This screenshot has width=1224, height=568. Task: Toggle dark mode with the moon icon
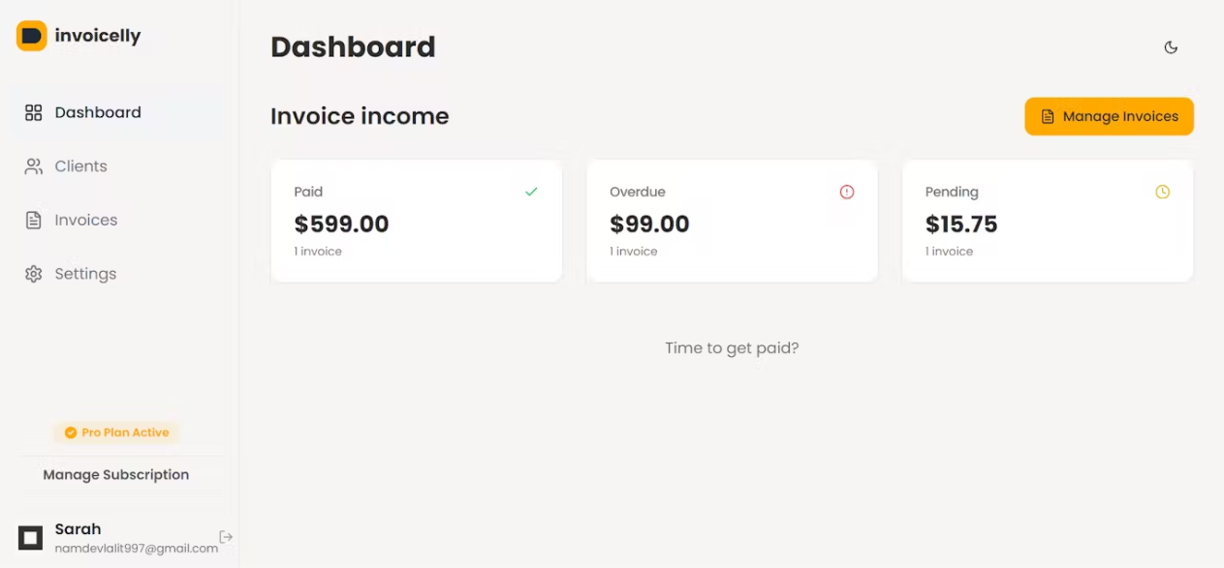1171,47
